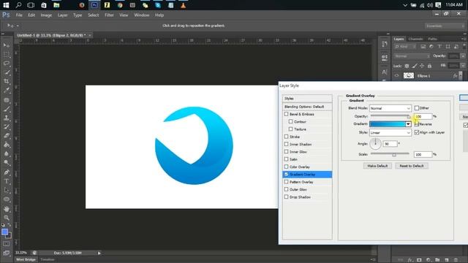Open the layer filter Kind dropdown
Viewport: 468px width, 263px height.
[x=405, y=47]
